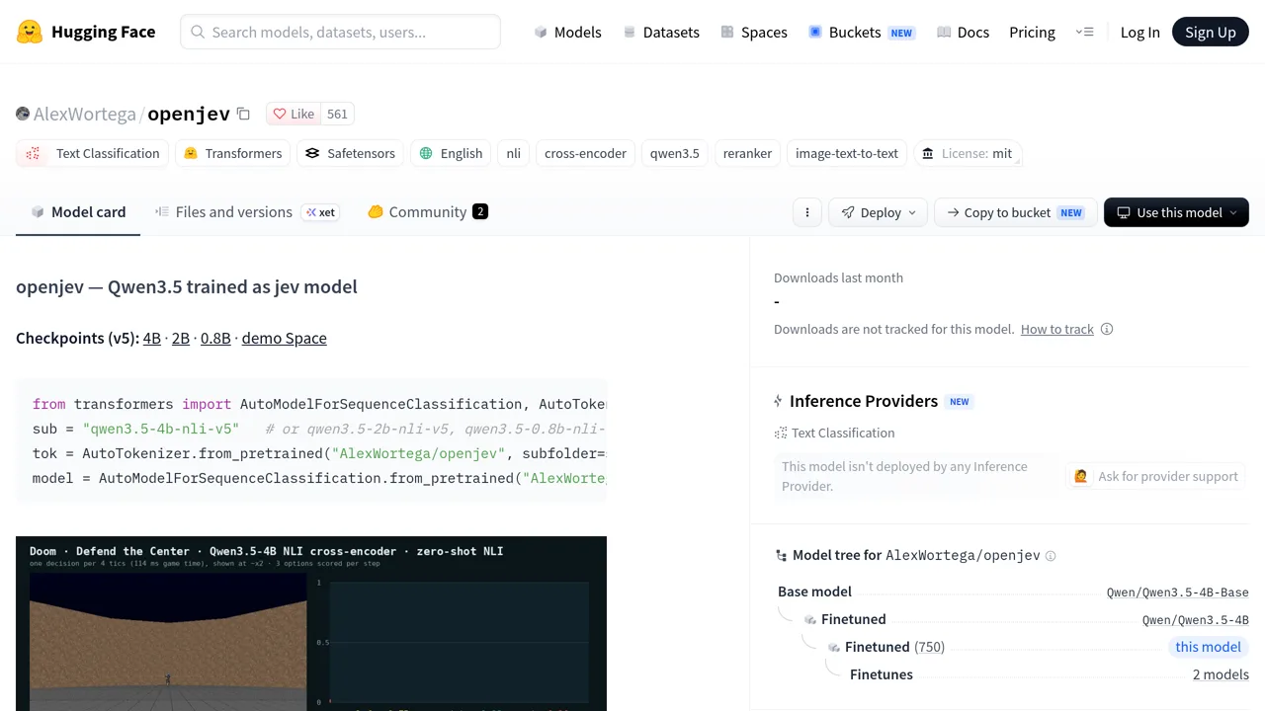Select the reranker tag
Image resolution: width=1265 pixels, height=711 pixels.
click(x=747, y=153)
